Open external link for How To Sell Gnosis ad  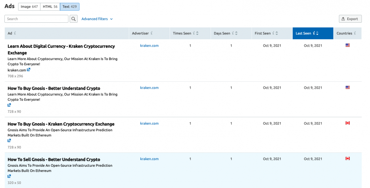point(9,176)
